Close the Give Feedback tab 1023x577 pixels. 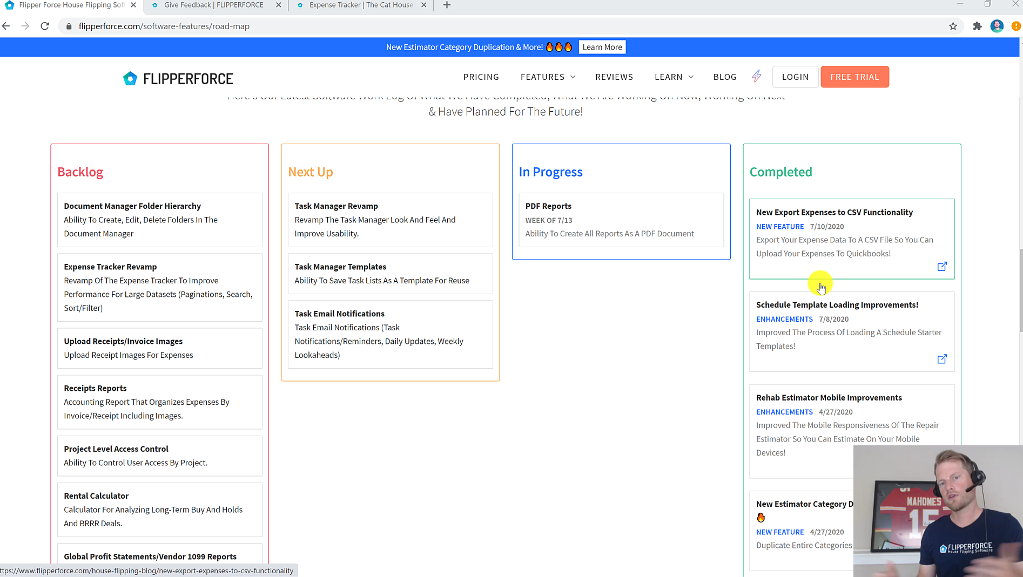(278, 5)
